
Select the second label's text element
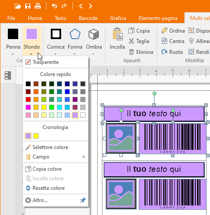click(x=154, y=170)
